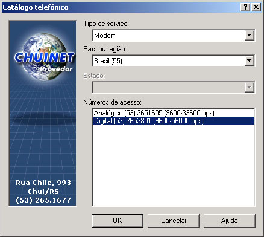Open help with the Ajuda button
264x237 pixels.
tap(230, 221)
